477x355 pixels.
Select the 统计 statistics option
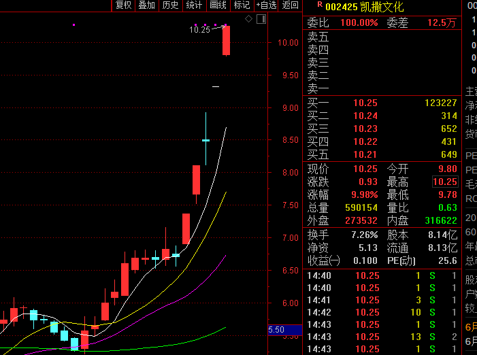(x=194, y=5)
